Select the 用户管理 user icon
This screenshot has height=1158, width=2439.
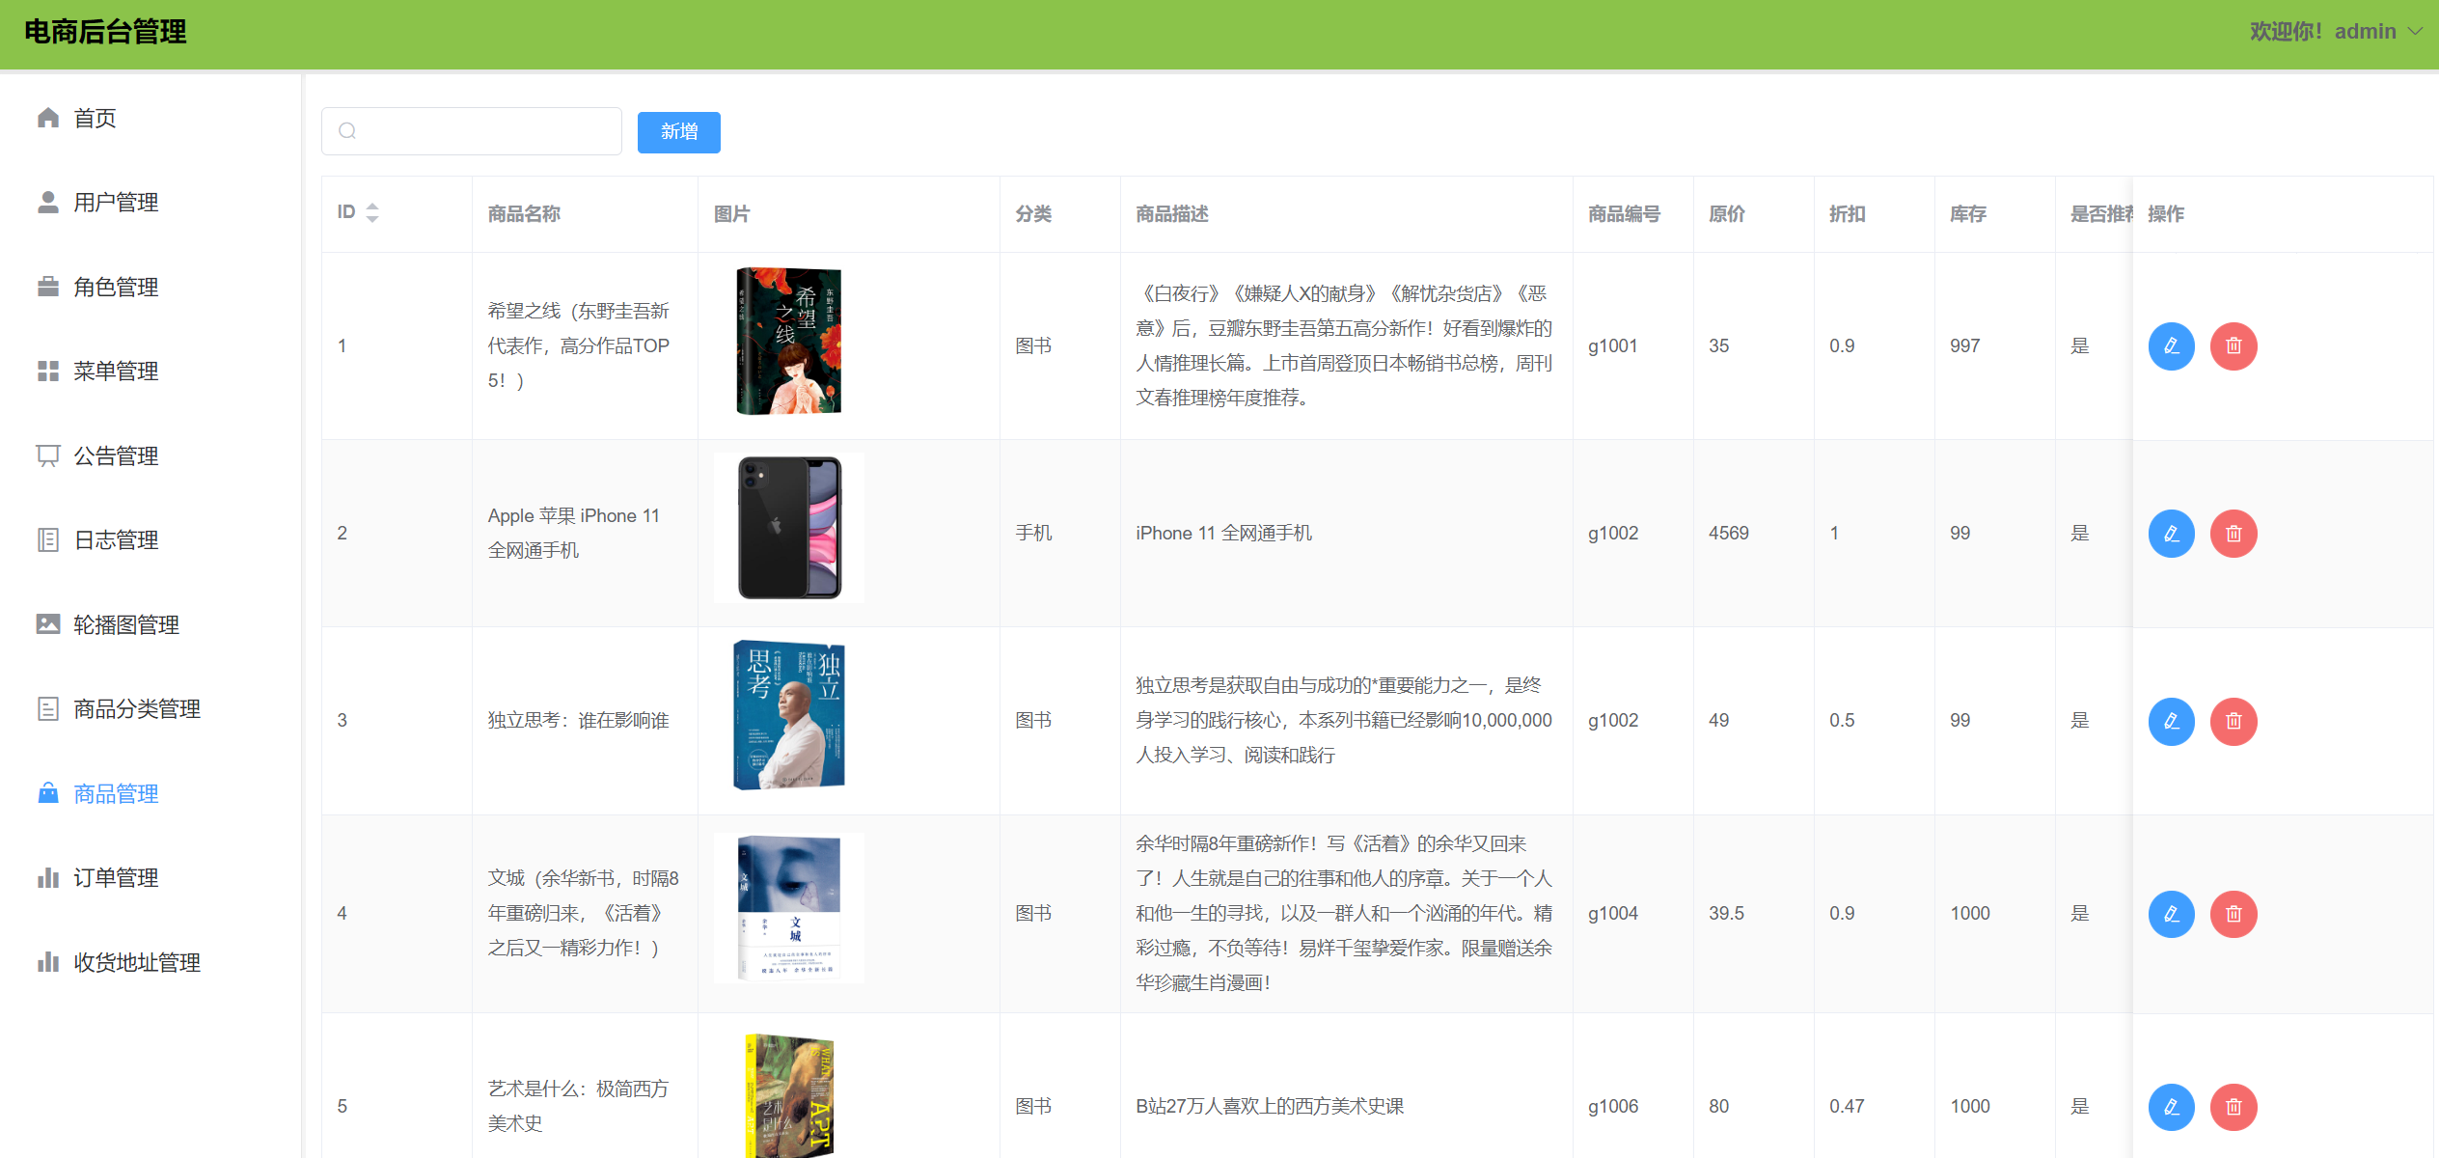tap(48, 202)
